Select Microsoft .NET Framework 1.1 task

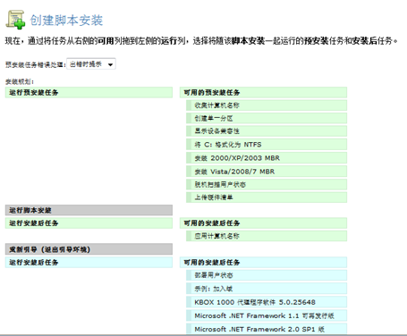pos(267,315)
